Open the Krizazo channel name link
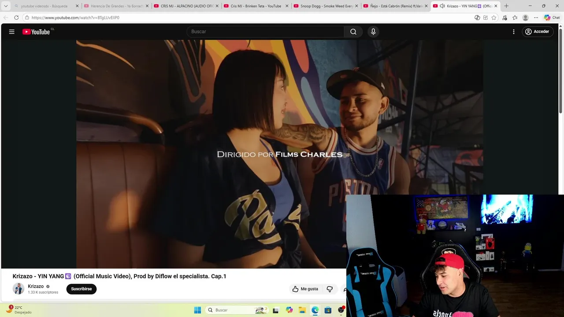The width and height of the screenshot is (564, 317). (x=36, y=286)
